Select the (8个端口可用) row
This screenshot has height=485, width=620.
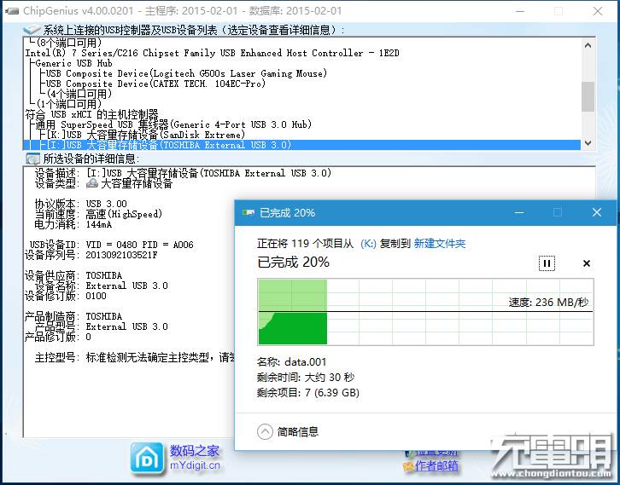302,43
